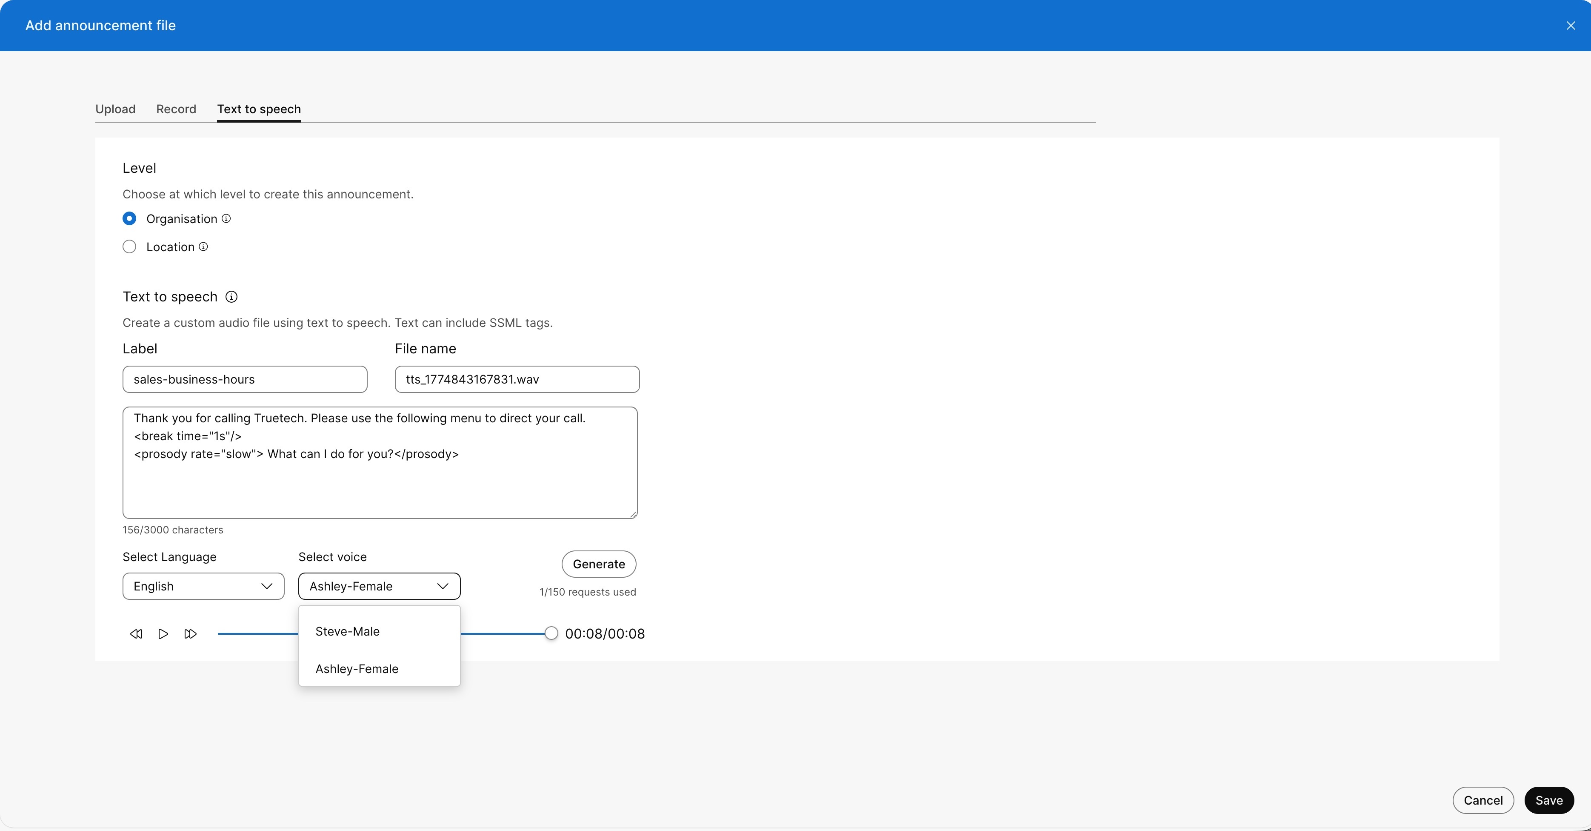Screen dimensions: 1591x831
Task: Click the Text to speech info icon
Action: (231, 297)
